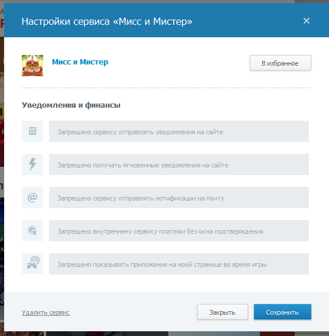
Task: Click the @ email notifications icon
Action: (x=32, y=198)
